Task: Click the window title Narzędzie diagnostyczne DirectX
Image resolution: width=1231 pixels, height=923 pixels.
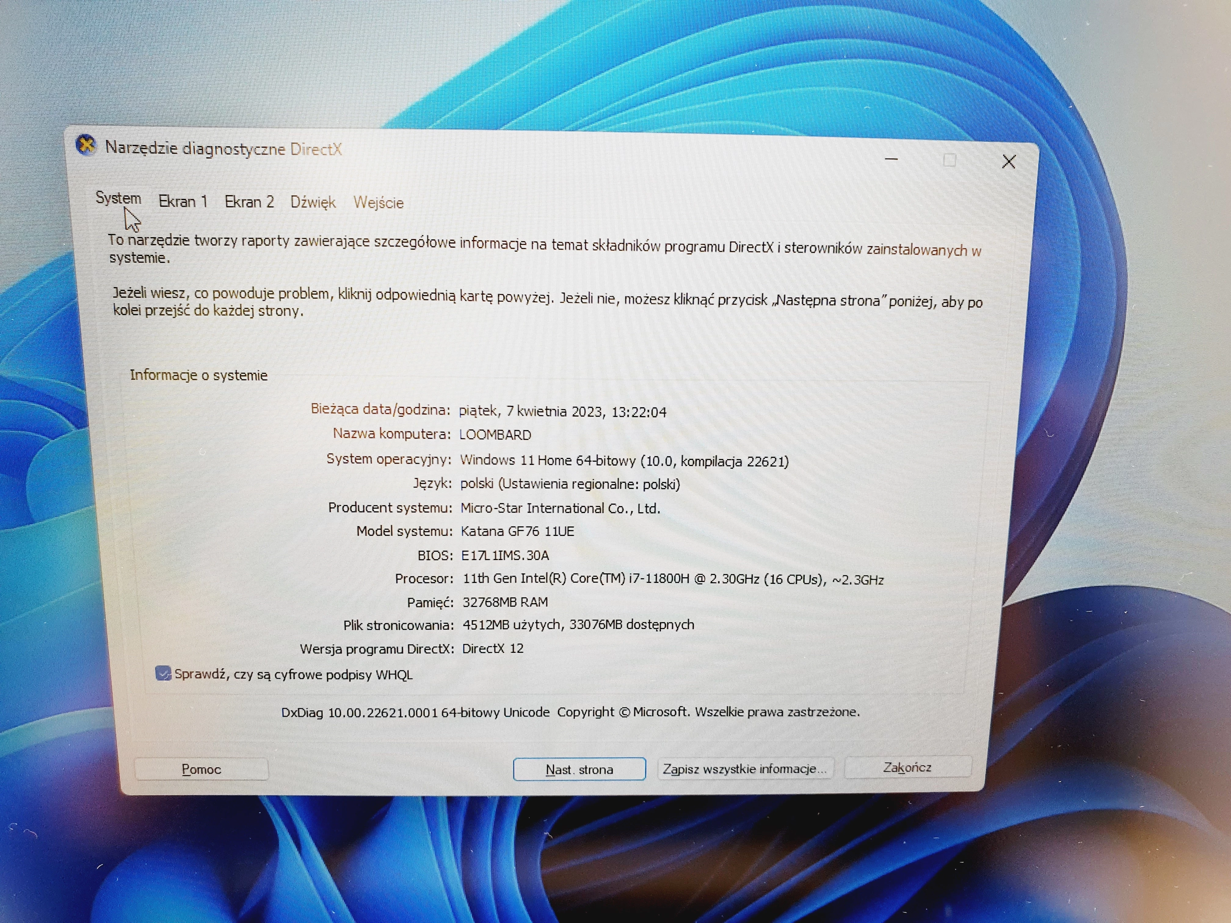Action: (223, 149)
